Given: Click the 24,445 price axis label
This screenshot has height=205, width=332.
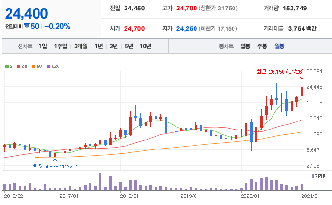Looking at the screenshot, I should pos(314,87).
